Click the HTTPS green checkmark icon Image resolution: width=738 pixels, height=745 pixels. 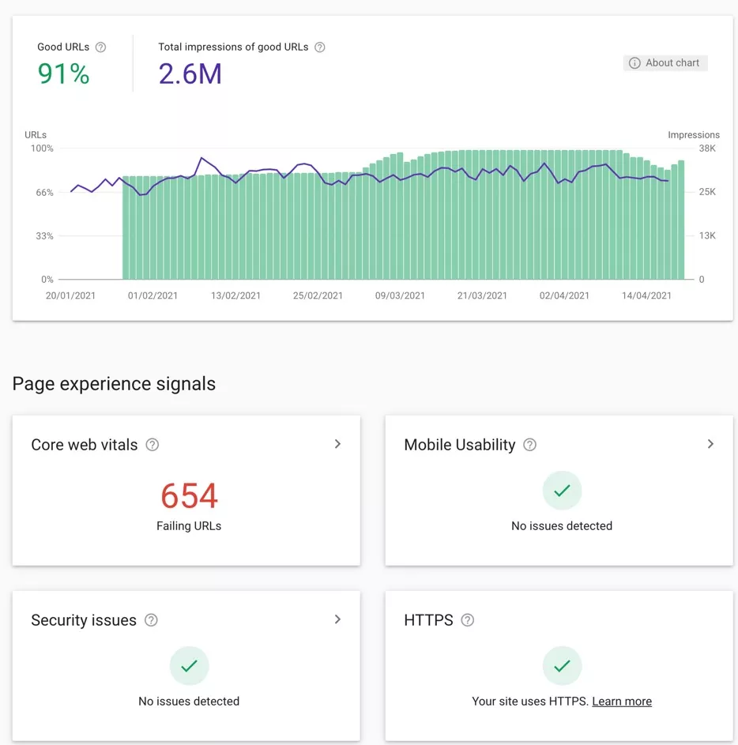[562, 665]
